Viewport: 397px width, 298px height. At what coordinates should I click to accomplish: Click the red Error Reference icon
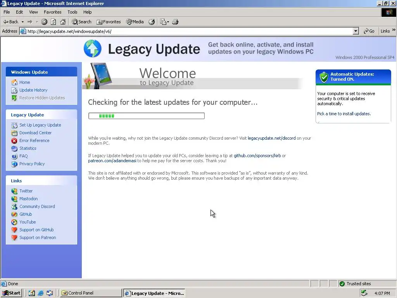(14, 140)
